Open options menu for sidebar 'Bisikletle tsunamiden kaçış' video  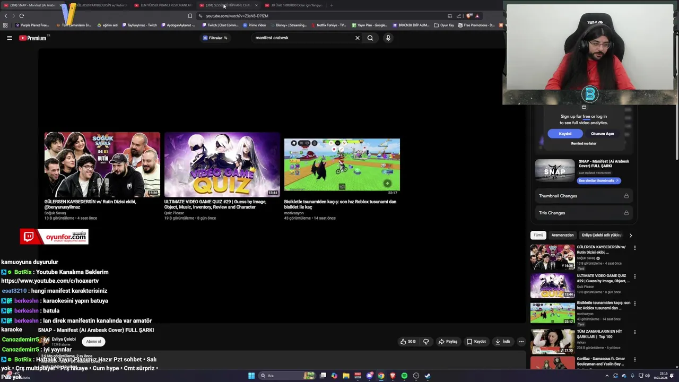coord(634,303)
